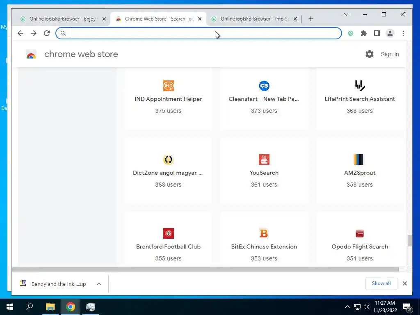Close the OnlineToolsForBrowser - Enjoy tab
Image resolution: width=420 pixels, height=315 pixels.
tap(104, 19)
